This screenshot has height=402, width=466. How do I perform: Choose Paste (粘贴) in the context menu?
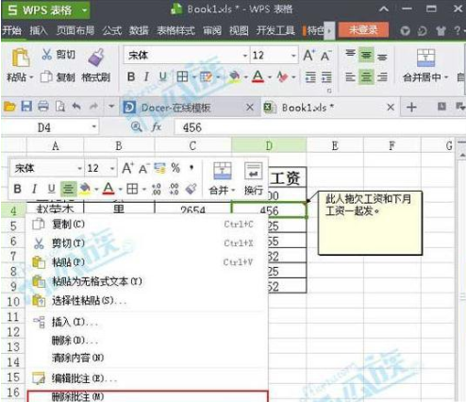pyautogui.click(x=147, y=262)
